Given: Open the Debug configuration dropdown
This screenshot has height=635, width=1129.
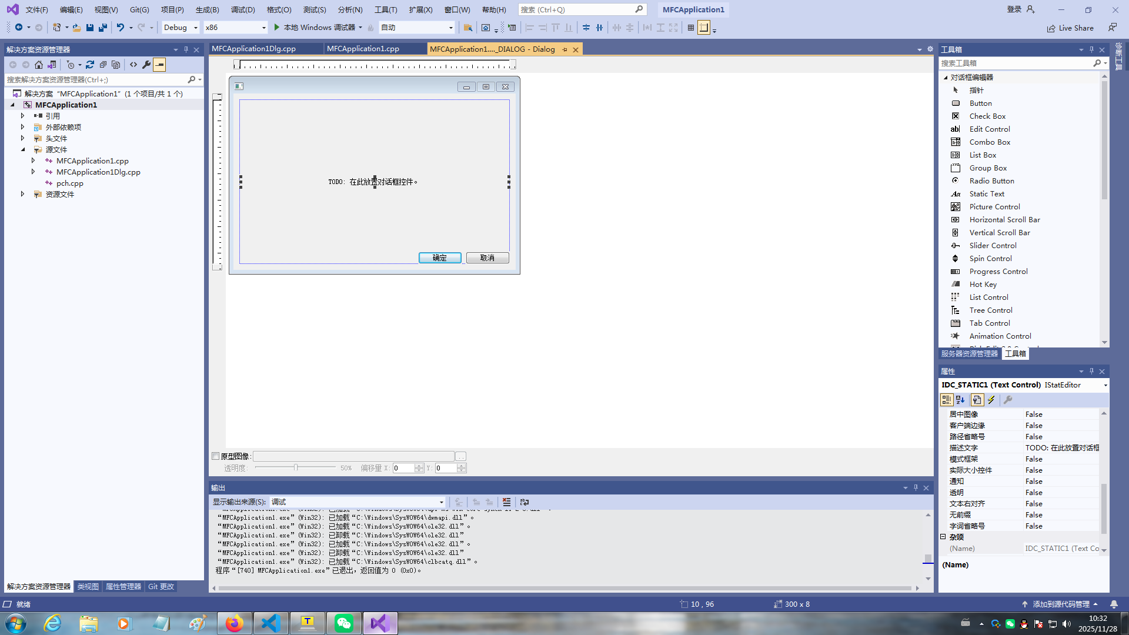Looking at the screenshot, I should pos(181,28).
